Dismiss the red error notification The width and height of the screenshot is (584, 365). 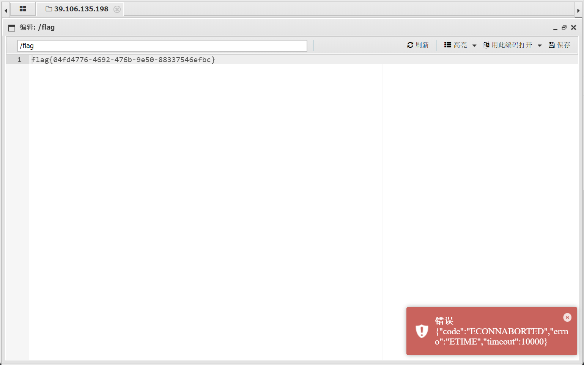click(x=567, y=317)
